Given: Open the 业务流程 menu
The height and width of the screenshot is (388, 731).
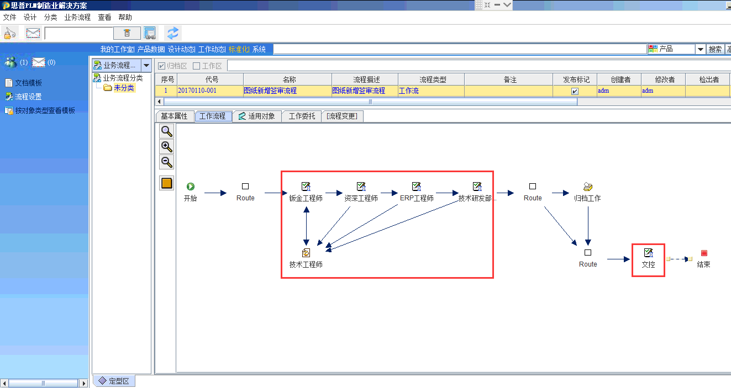Looking at the screenshot, I should pyautogui.click(x=77, y=17).
